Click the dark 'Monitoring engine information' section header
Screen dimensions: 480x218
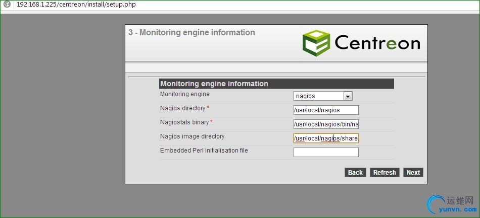pyautogui.click(x=276, y=84)
